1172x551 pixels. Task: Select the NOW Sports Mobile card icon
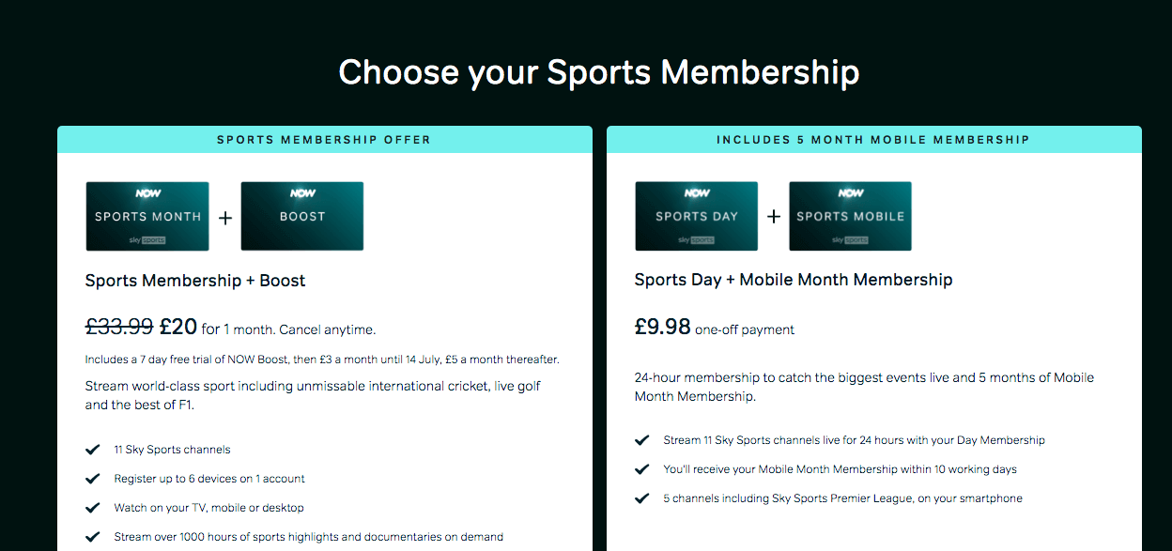(850, 216)
